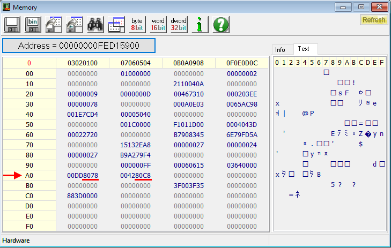The width and height of the screenshot is (391, 248).
Task: Click the fourth toolbar icon with arrow
Action: coord(75,24)
